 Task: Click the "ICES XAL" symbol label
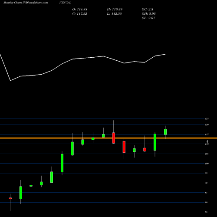click(x=65, y=3)
